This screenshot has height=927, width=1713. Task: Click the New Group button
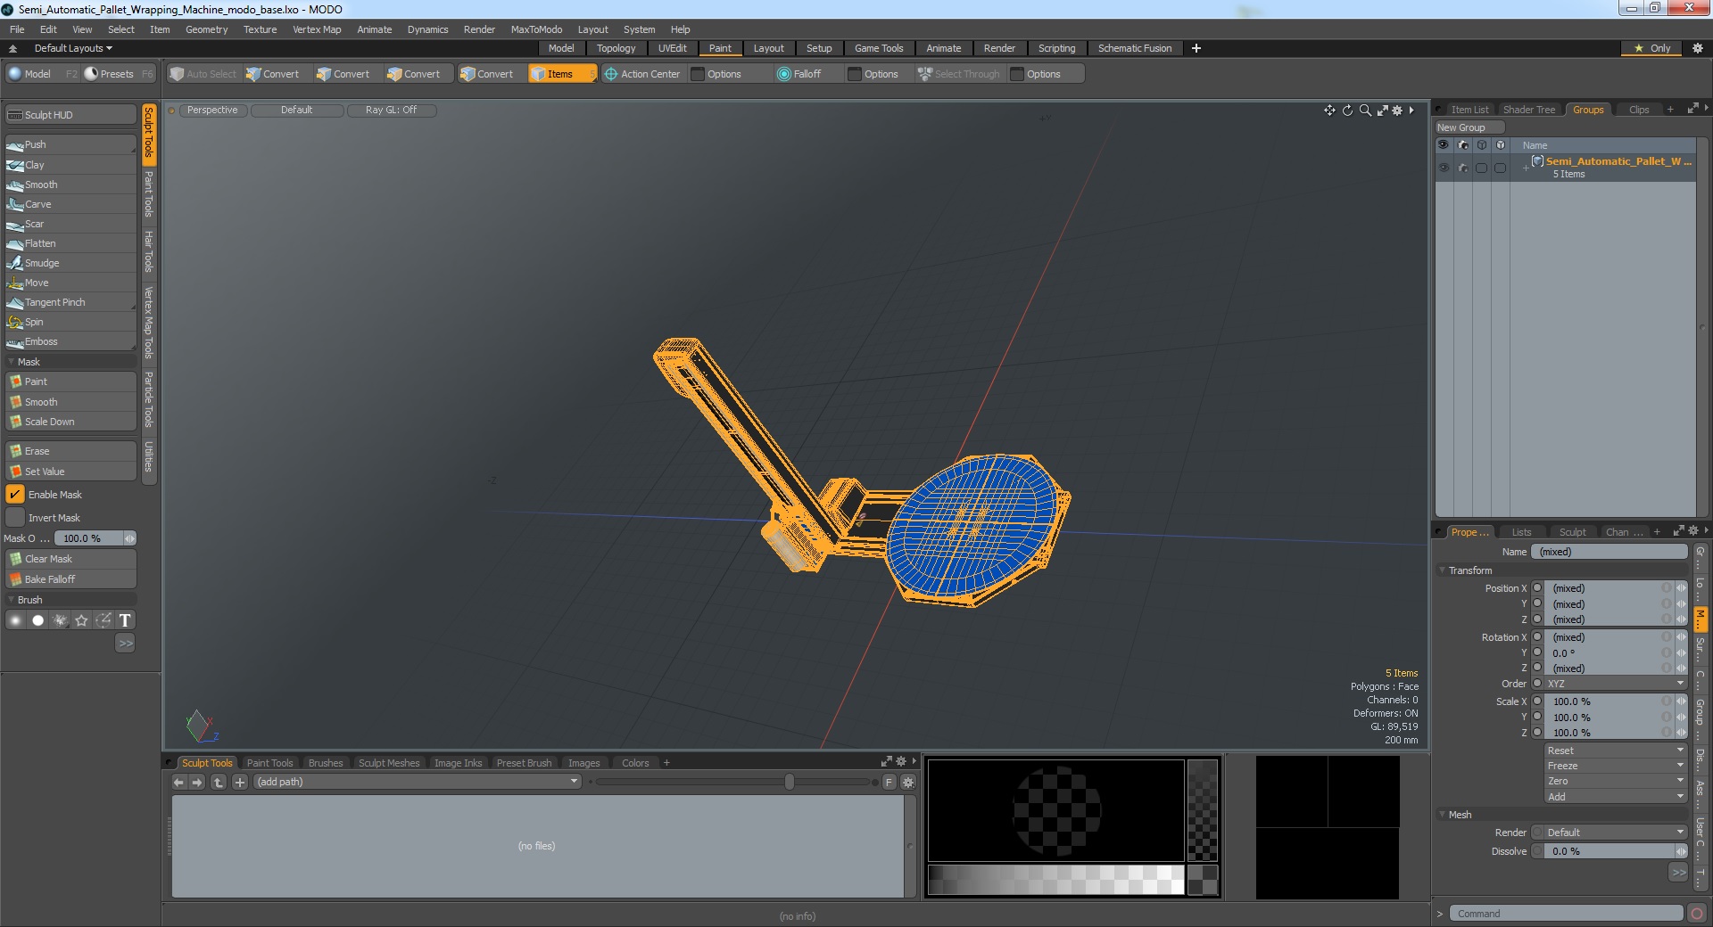coord(1469,127)
